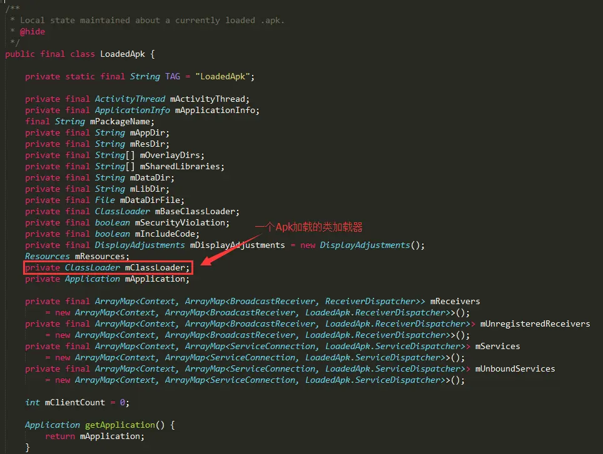Click the mIncludeCode field name
Viewport: 603px width, 454px height.
[165, 234]
